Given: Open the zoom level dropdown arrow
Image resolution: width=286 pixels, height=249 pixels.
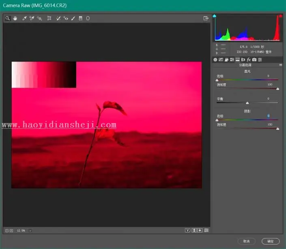Looking at the screenshot, I should [x=30, y=231].
